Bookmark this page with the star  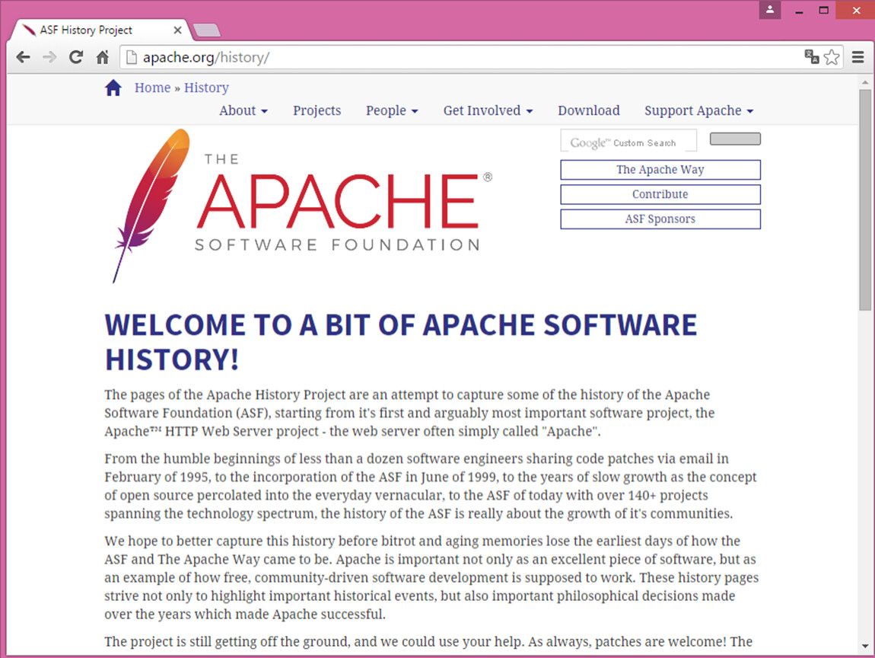pyautogui.click(x=832, y=57)
